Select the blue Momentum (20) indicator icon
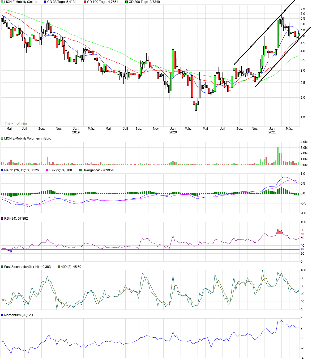 [x=2, y=315]
